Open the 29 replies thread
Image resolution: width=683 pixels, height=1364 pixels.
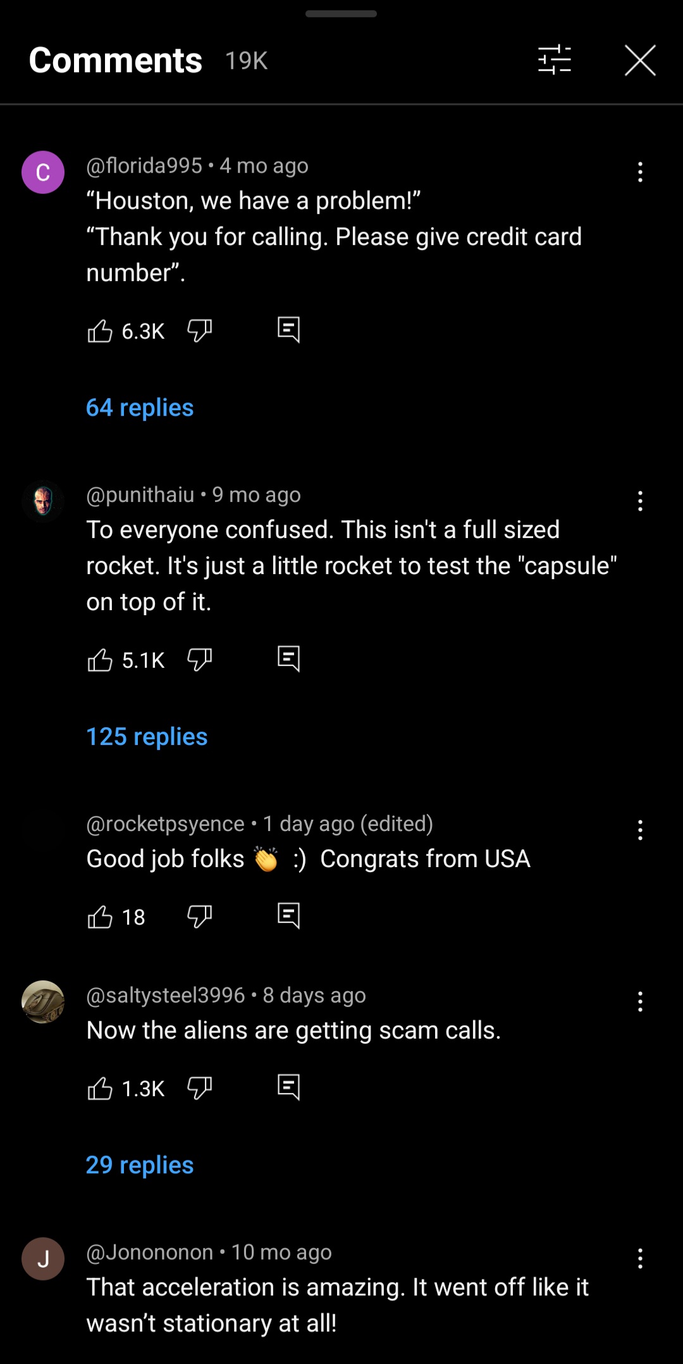click(x=139, y=1165)
